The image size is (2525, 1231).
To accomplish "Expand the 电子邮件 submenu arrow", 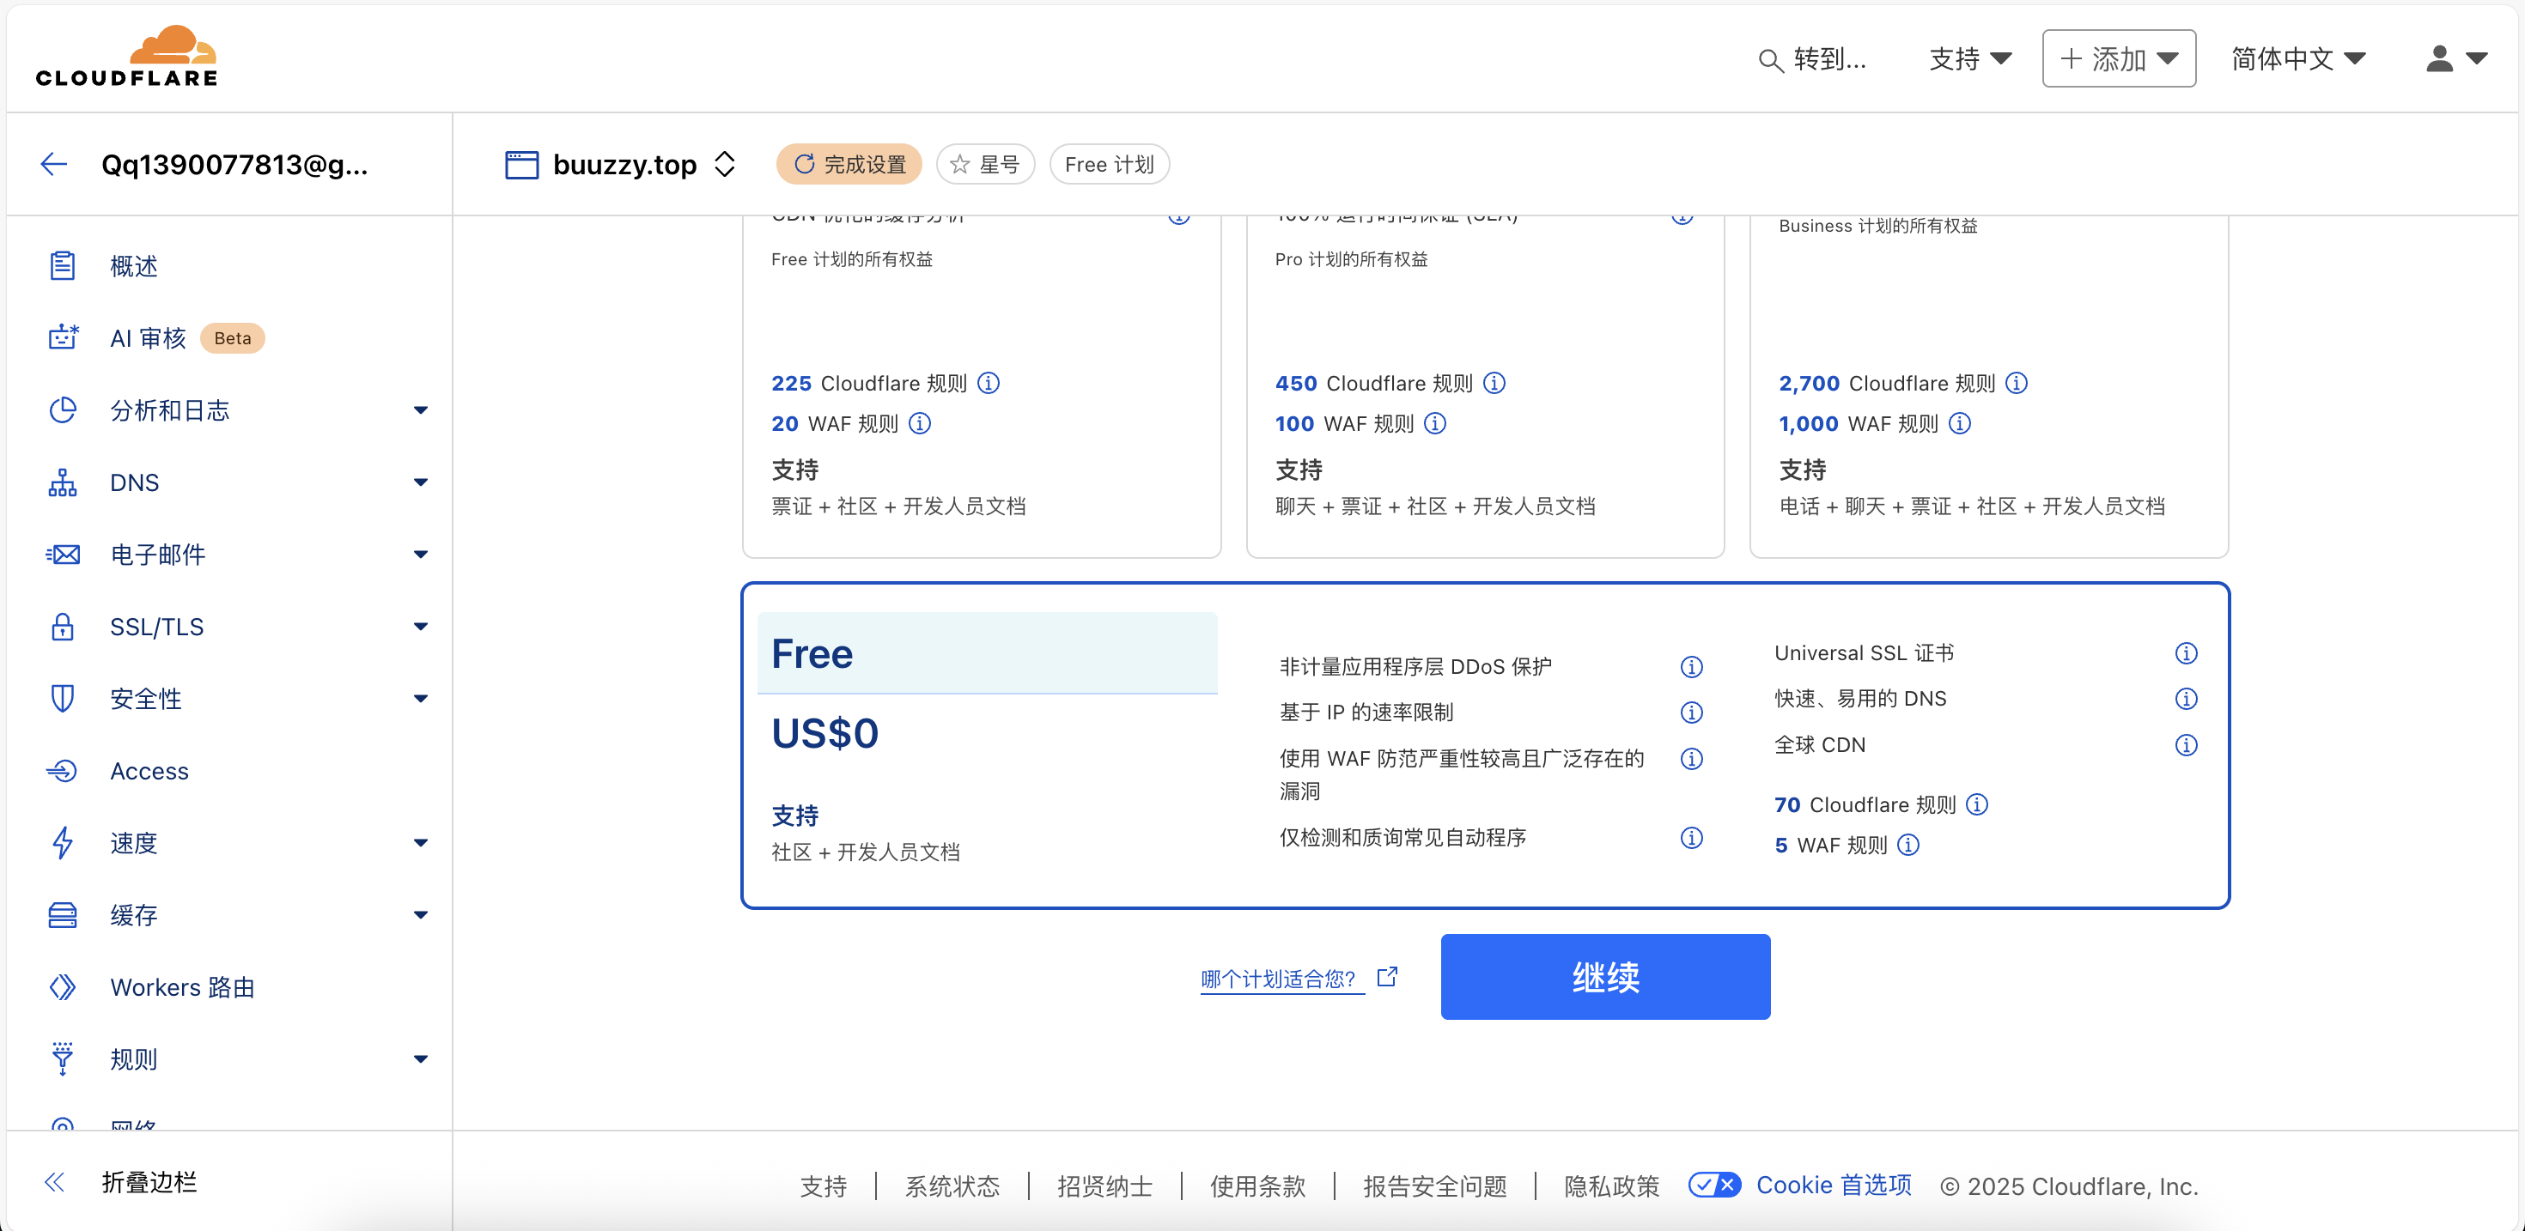I will [x=421, y=554].
